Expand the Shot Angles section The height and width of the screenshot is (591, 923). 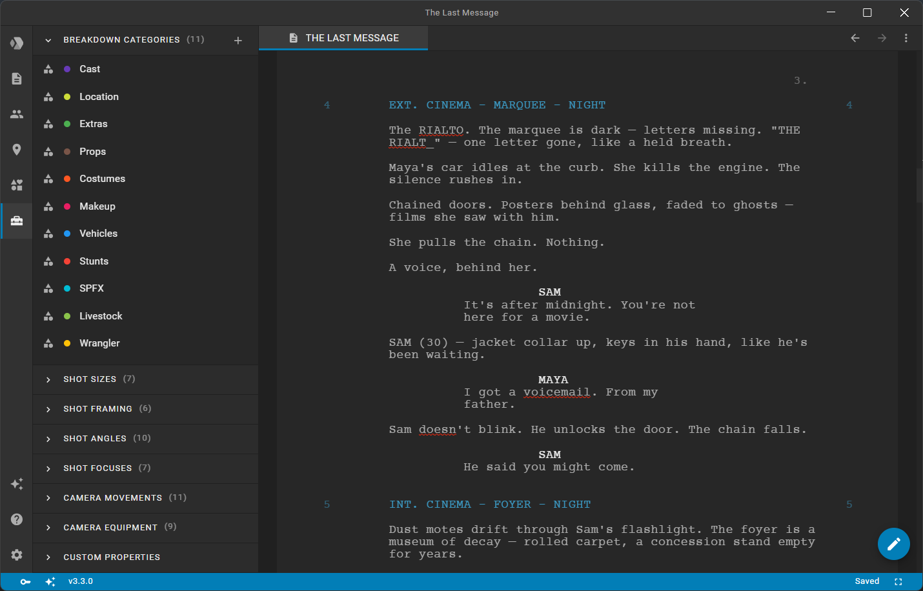click(x=48, y=439)
